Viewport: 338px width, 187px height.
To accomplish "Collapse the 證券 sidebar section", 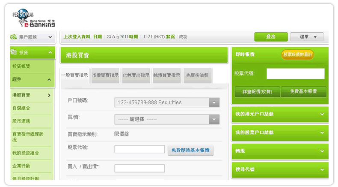I will (x=50, y=79).
